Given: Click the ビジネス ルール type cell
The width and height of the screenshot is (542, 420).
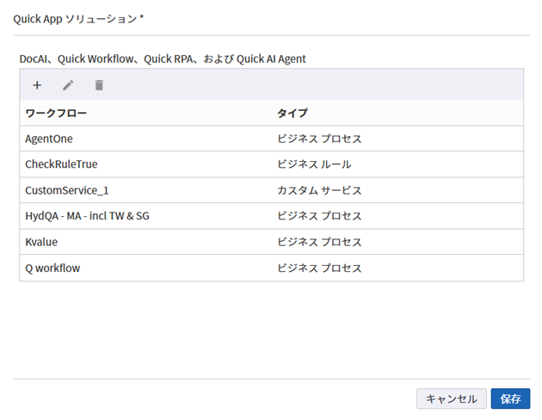Looking at the screenshot, I should pyautogui.click(x=314, y=164).
